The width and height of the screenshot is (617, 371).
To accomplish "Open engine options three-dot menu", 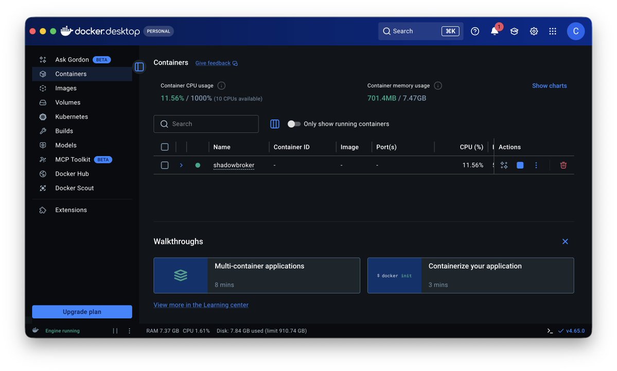I will (x=129, y=331).
